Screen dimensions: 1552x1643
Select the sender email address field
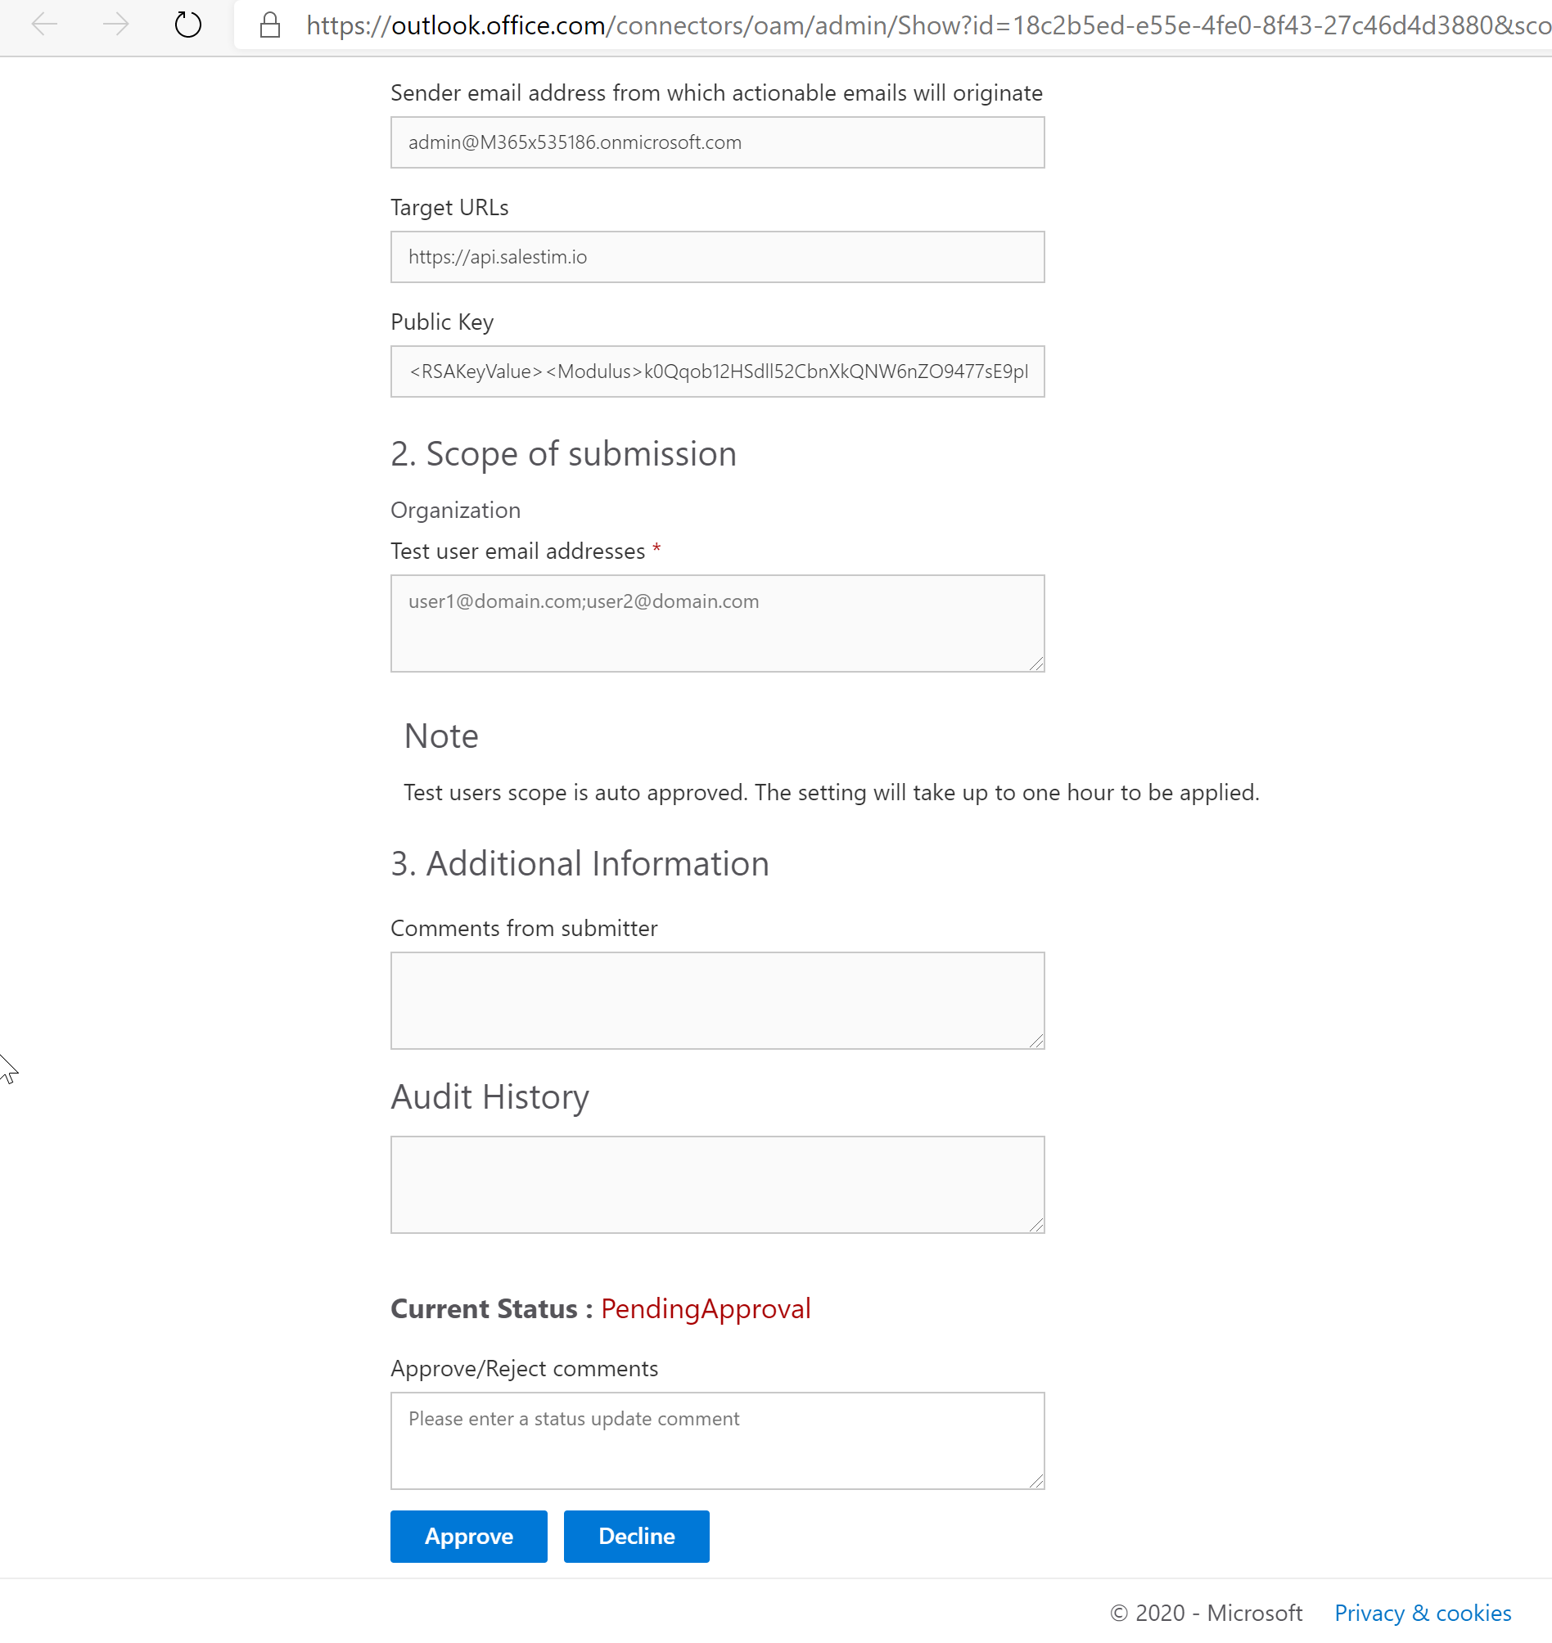(716, 142)
